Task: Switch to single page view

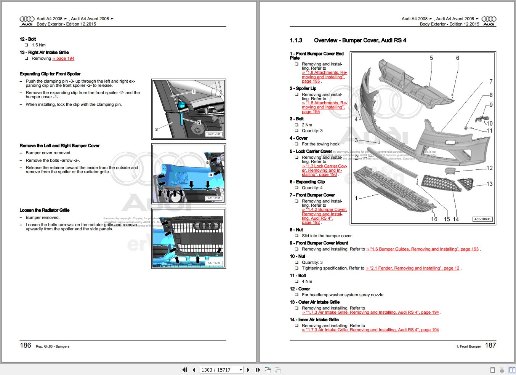Action: (x=492, y=370)
